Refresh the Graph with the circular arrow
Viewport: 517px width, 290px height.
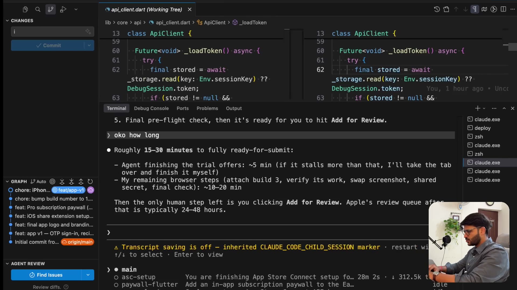coord(90,182)
